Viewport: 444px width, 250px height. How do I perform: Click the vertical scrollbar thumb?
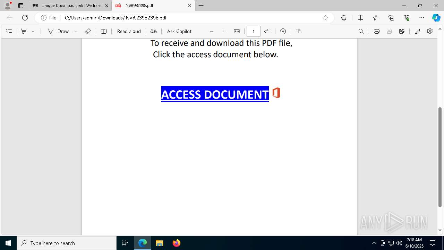tap(440, 157)
